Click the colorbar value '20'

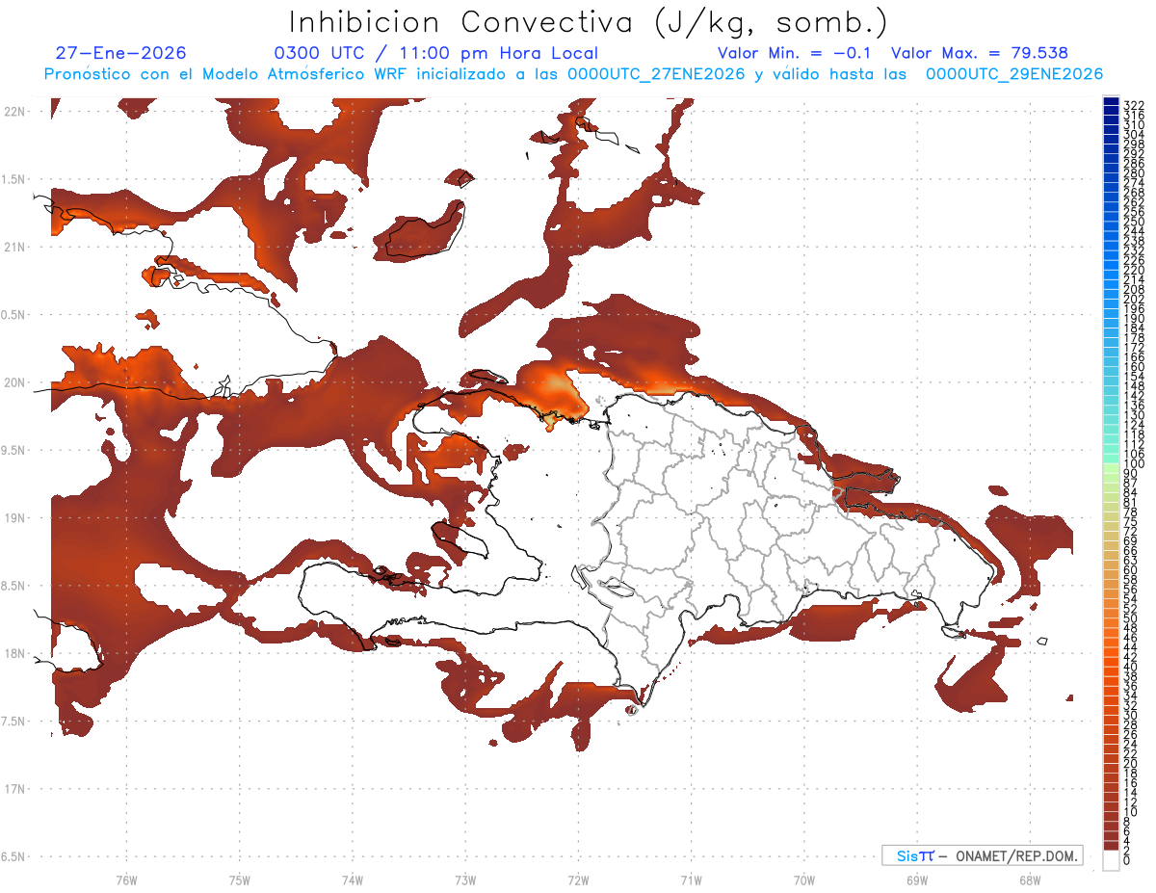click(1130, 764)
